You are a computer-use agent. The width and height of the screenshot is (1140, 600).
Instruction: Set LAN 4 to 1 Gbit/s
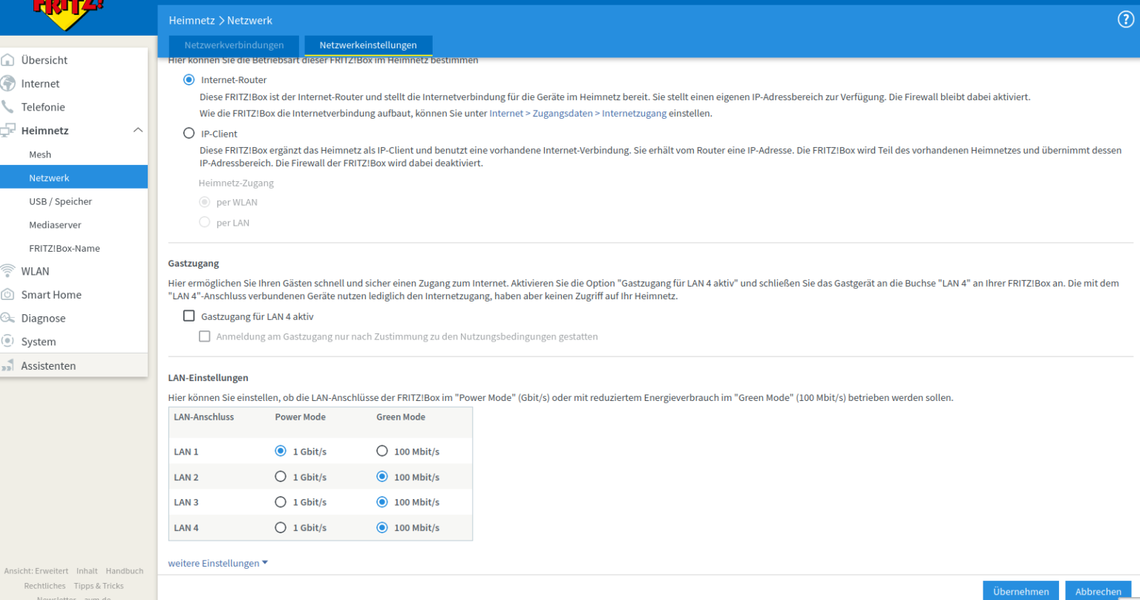[281, 527]
